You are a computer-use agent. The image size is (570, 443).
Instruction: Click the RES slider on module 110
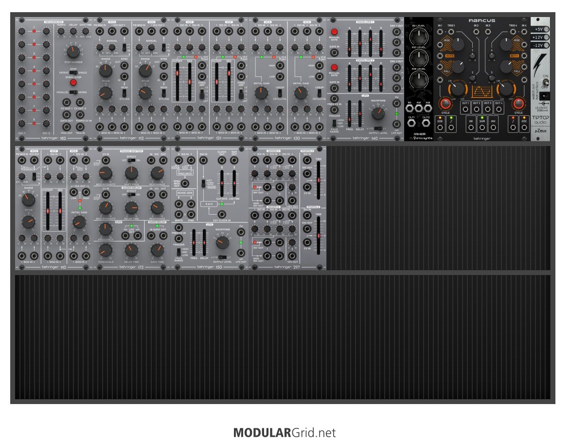pyautogui.click(x=60, y=211)
